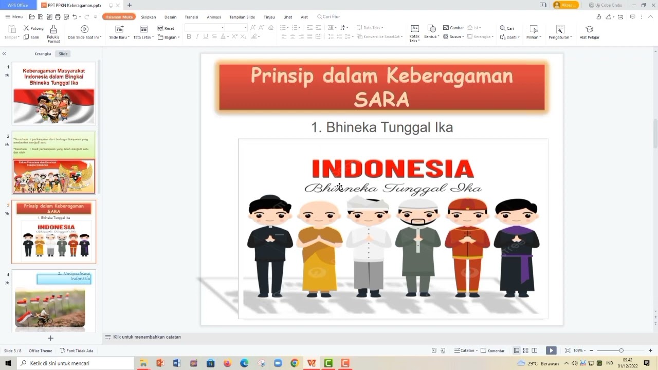Screen dimensions: 658x370
Task: Click the Reset slide button
Action: click(166, 28)
